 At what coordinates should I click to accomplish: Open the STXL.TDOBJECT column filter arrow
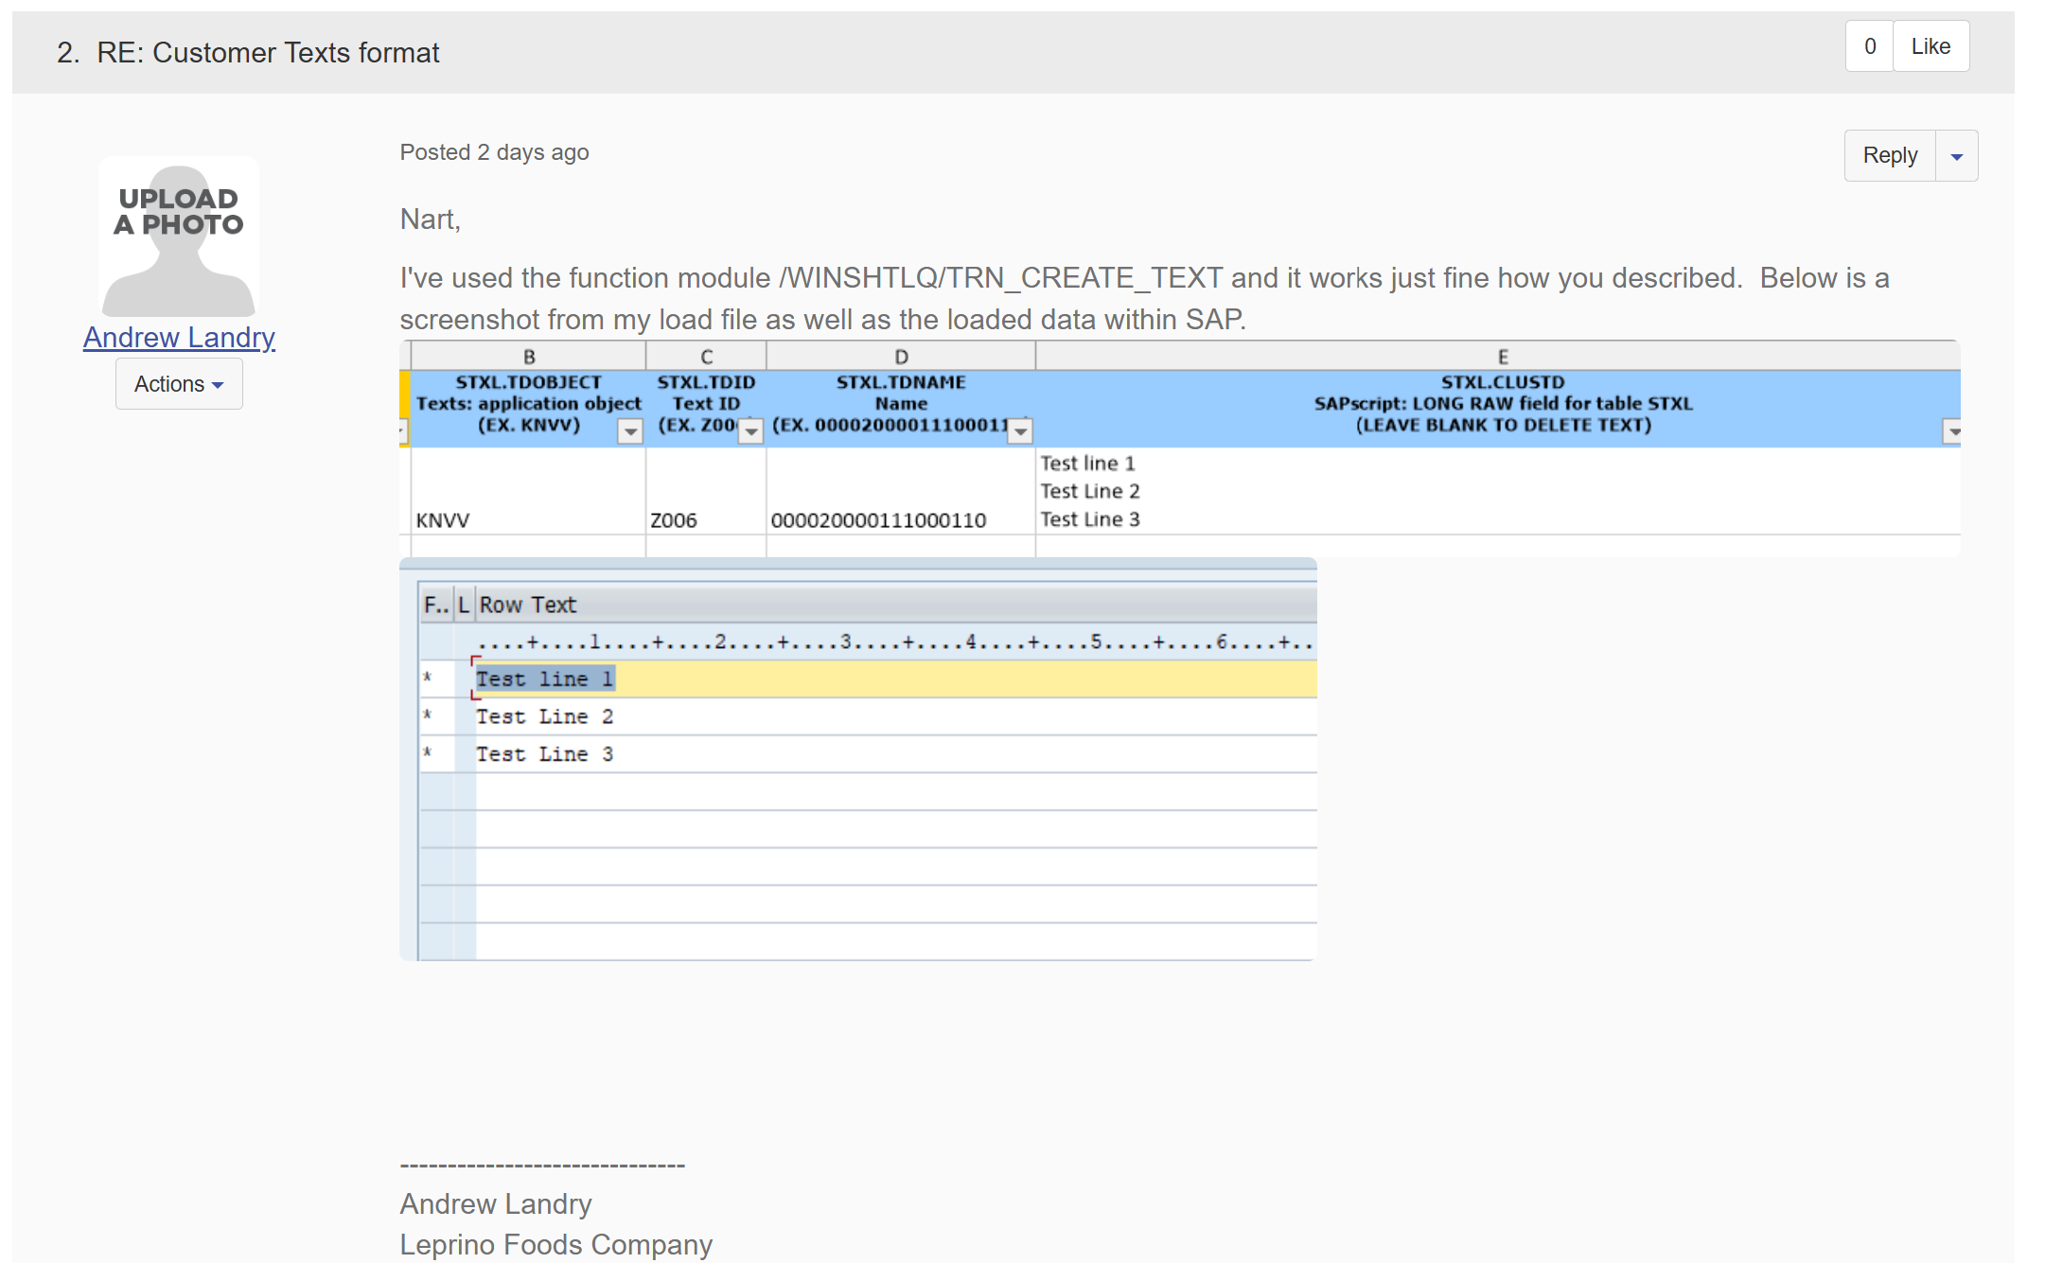[x=629, y=431]
